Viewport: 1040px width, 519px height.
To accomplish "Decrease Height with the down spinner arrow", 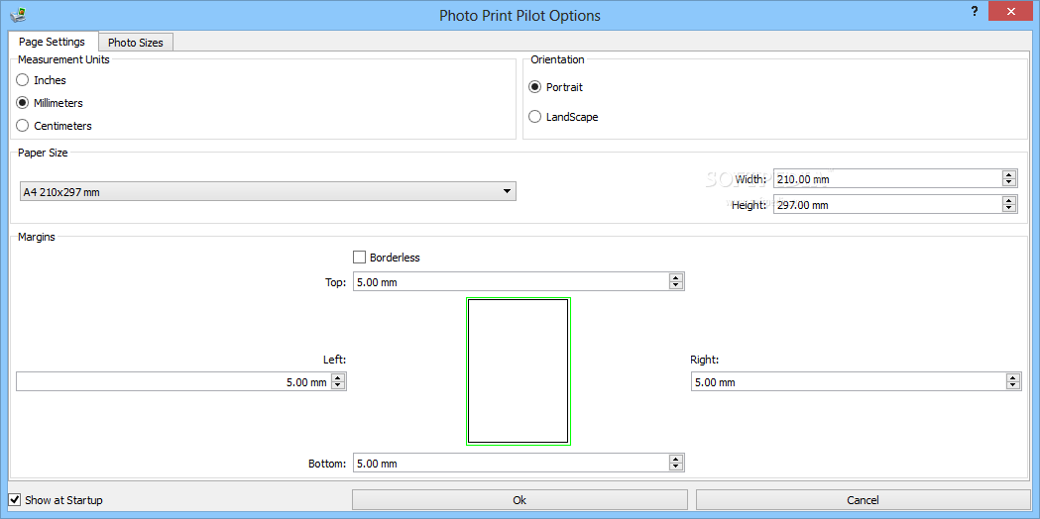I will 1009,209.
